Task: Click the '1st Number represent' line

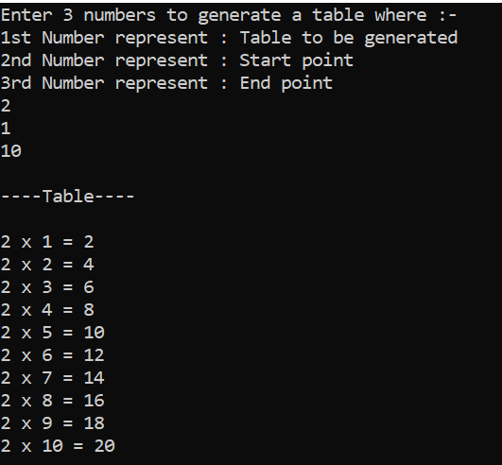Action: point(229,39)
